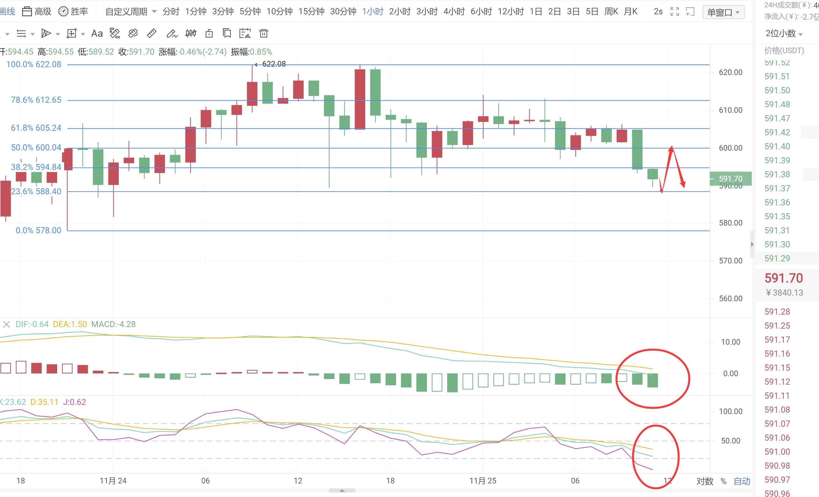The image size is (819, 497).
Task: Switch to the 5分钟 timeframe
Action: point(250,12)
